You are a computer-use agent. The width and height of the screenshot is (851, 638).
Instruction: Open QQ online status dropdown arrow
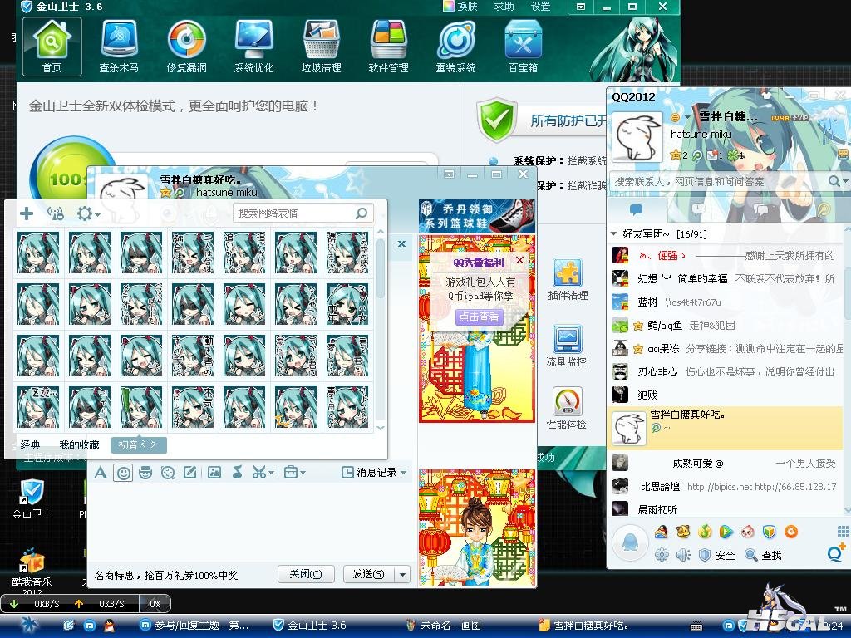[687, 117]
